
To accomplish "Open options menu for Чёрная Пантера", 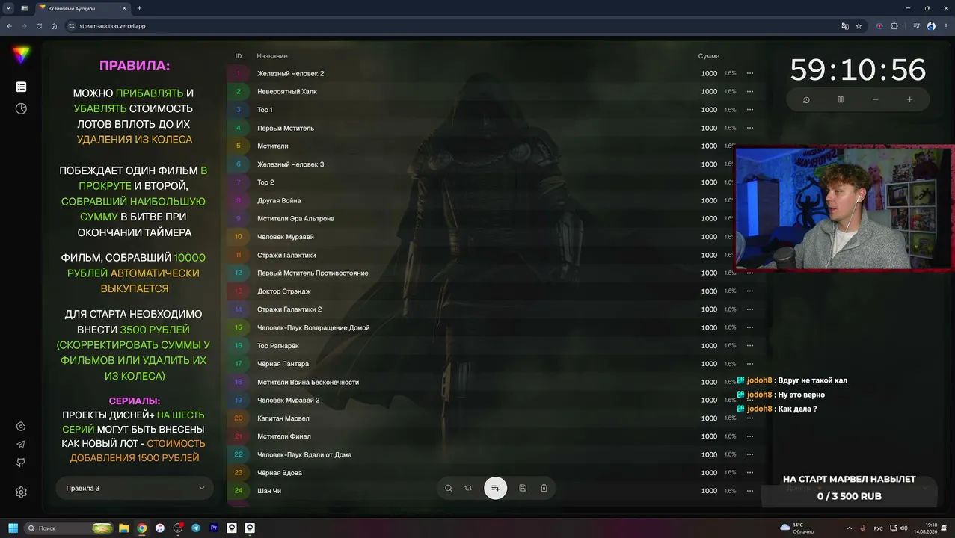I will coord(750,364).
